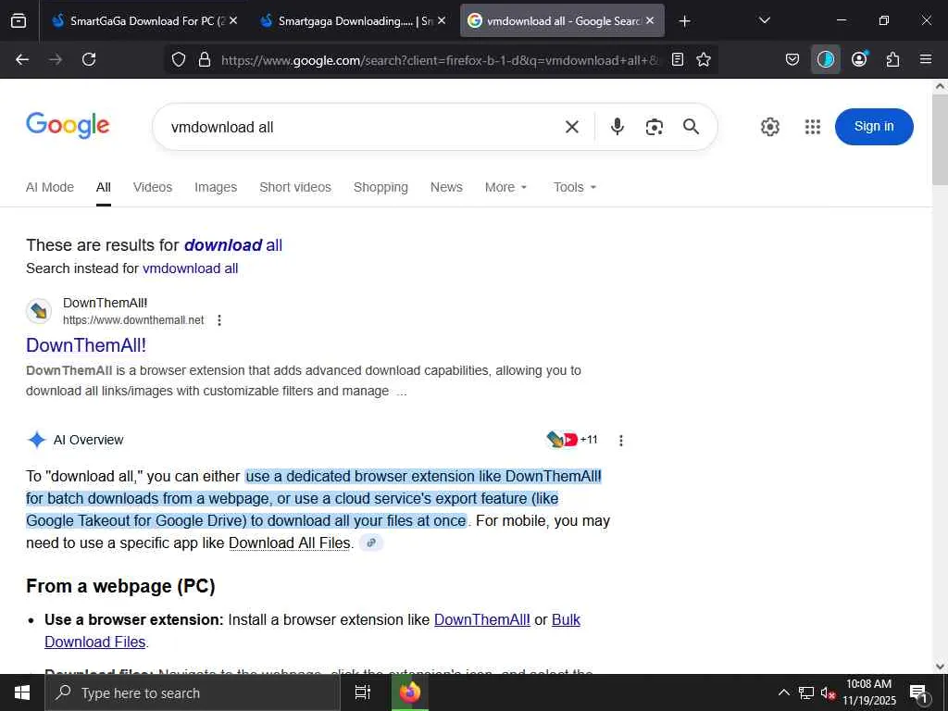
Task: Open tracking protection shield icon
Action: 179,59
